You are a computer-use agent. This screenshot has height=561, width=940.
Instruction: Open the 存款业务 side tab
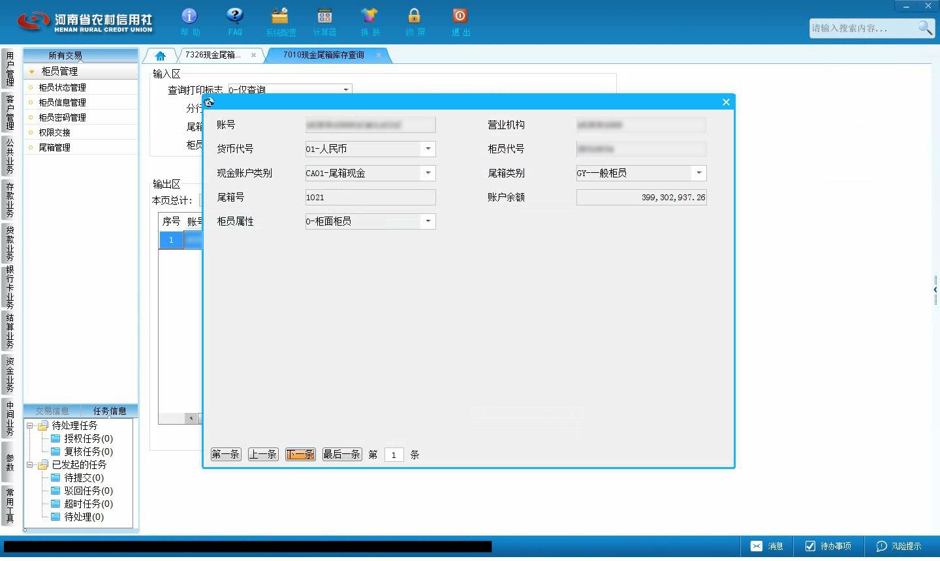[x=10, y=200]
